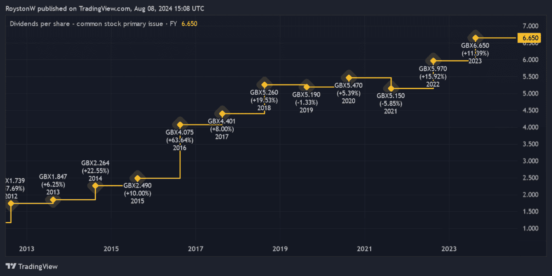Click the GBX2.490 (+10.00%) data label
The height and width of the screenshot is (276, 552).
click(137, 190)
